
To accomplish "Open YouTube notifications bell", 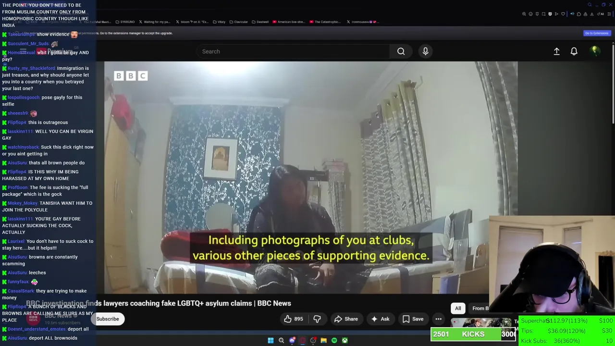I will tap(574, 51).
